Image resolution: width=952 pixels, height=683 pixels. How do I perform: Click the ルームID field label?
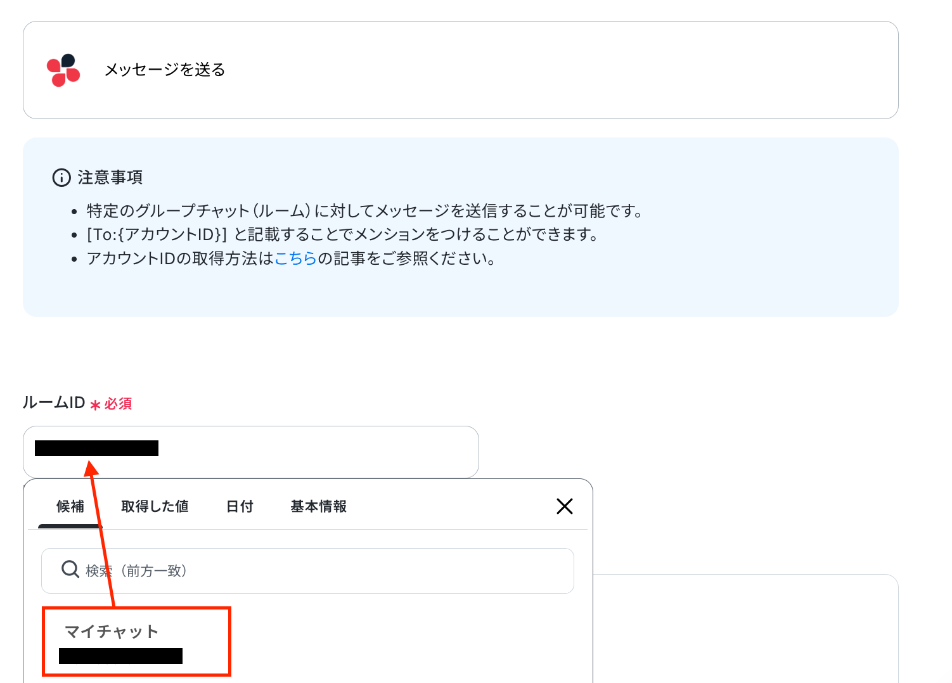(54, 402)
